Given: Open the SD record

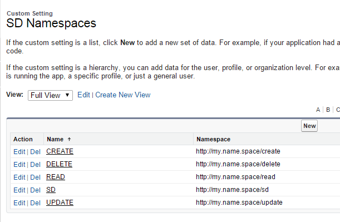Looking at the screenshot, I should (x=51, y=190).
